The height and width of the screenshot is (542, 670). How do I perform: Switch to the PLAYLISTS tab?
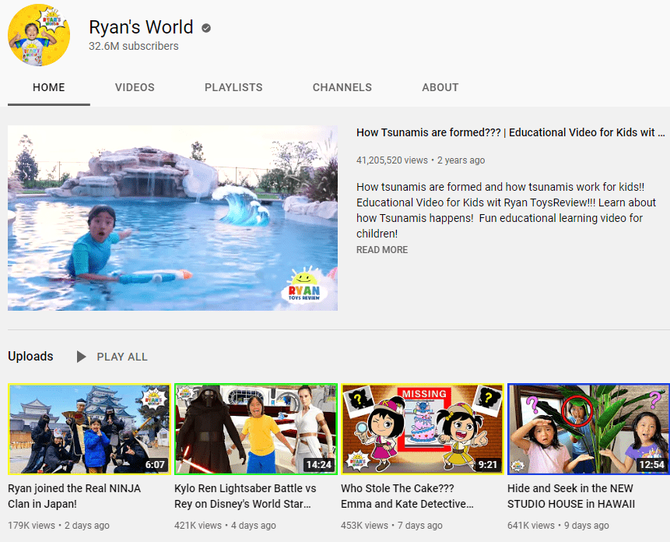point(233,88)
